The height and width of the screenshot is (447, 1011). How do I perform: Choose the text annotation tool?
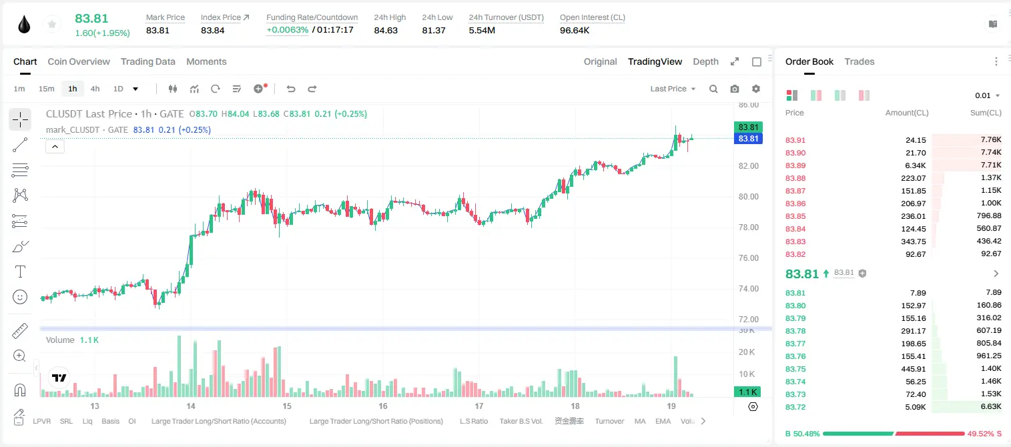coord(20,272)
